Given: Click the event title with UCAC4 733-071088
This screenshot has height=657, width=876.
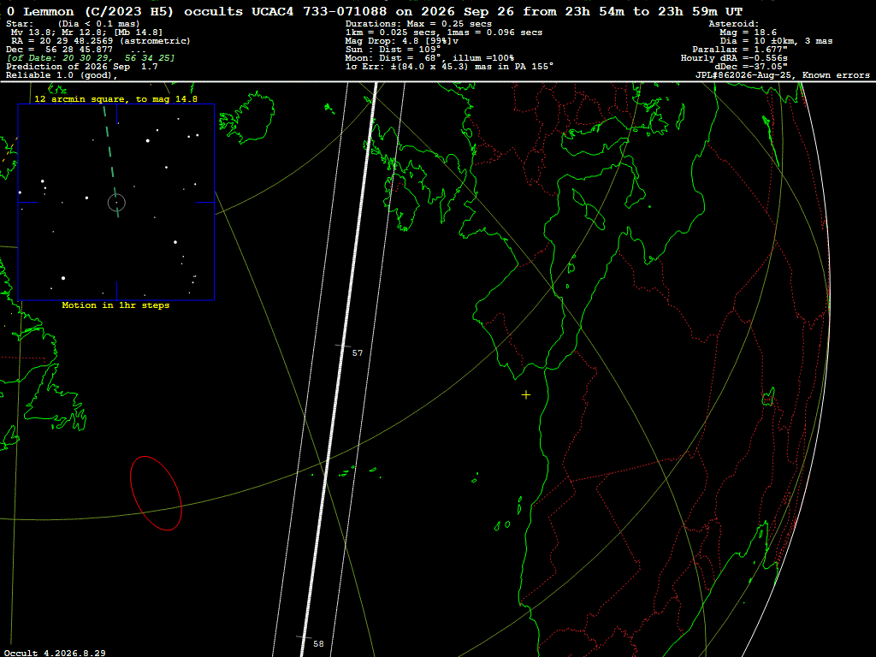Looking at the screenshot, I should (x=375, y=12).
